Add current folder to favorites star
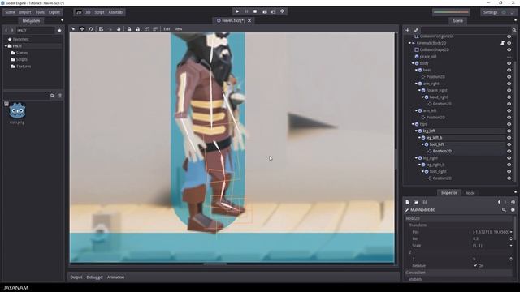 (x=59, y=31)
